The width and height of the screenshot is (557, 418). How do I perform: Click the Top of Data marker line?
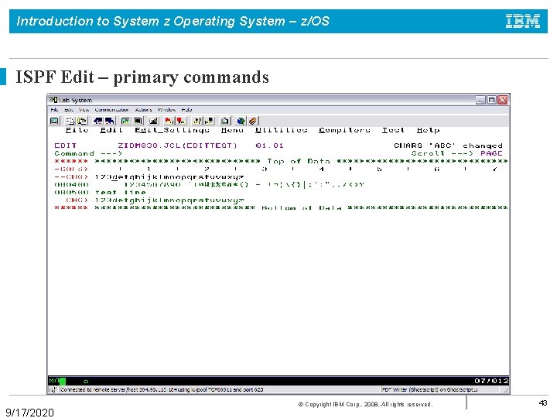tap(281, 161)
